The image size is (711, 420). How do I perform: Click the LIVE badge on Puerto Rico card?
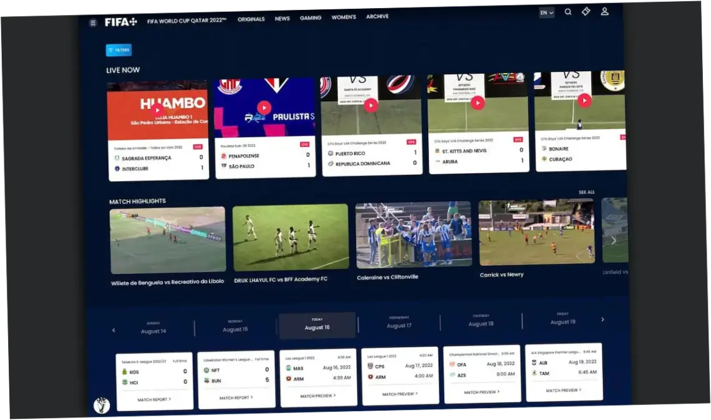[411, 142]
